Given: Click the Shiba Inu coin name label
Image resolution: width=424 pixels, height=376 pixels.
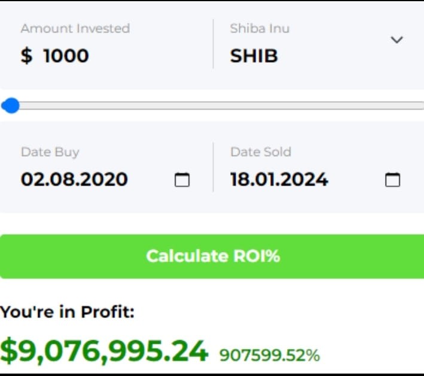Looking at the screenshot, I should (x=260, y=28).
